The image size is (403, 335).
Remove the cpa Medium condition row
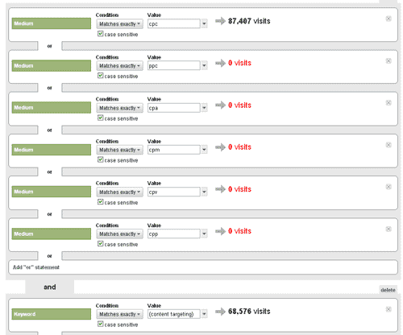388,102
